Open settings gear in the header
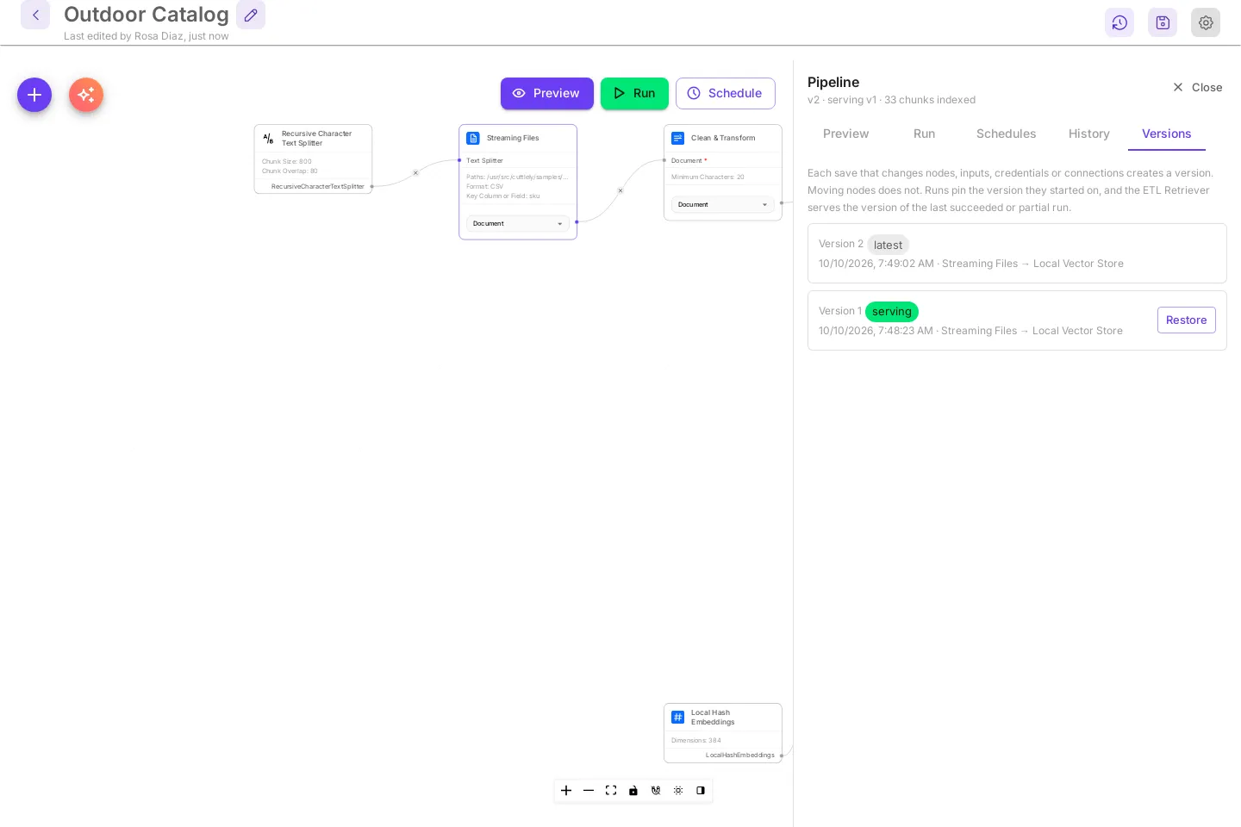This screenshot has width=1241, height=827. tap(1206, 22)
